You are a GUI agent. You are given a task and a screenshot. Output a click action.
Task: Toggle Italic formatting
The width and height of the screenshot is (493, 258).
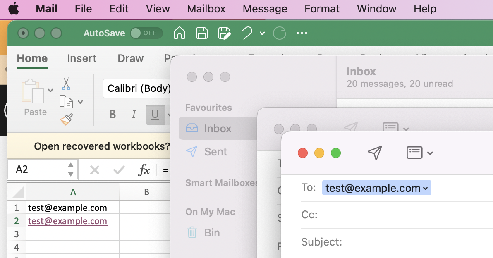[134, 115]
